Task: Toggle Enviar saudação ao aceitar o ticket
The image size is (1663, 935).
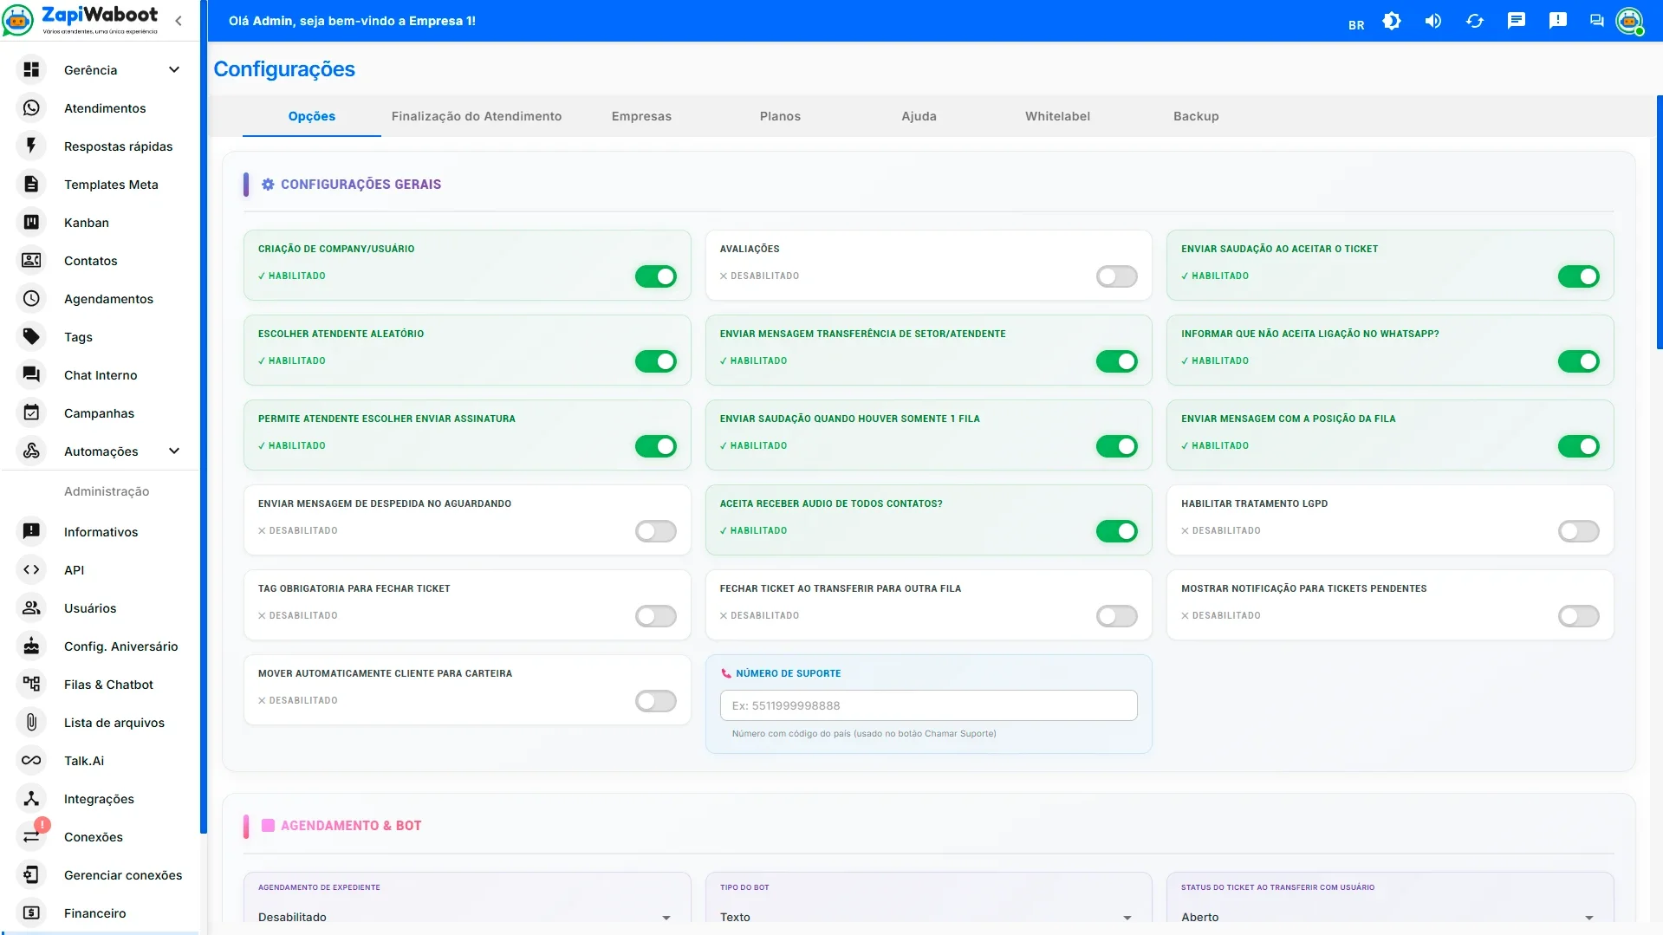Action: click(x=1579, y=276)
